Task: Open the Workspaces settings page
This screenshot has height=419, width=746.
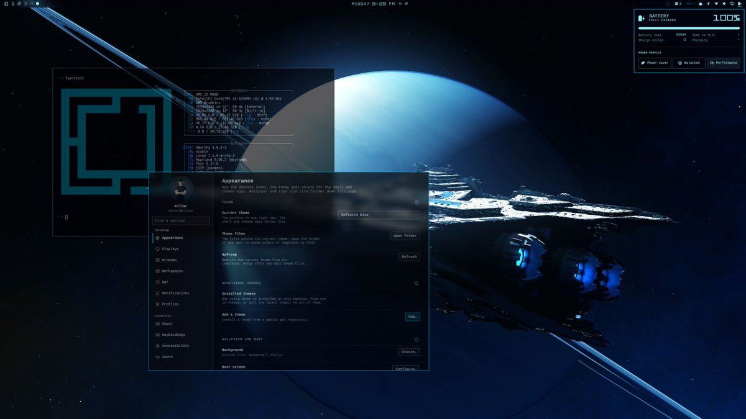Action: tap(181, 271)
